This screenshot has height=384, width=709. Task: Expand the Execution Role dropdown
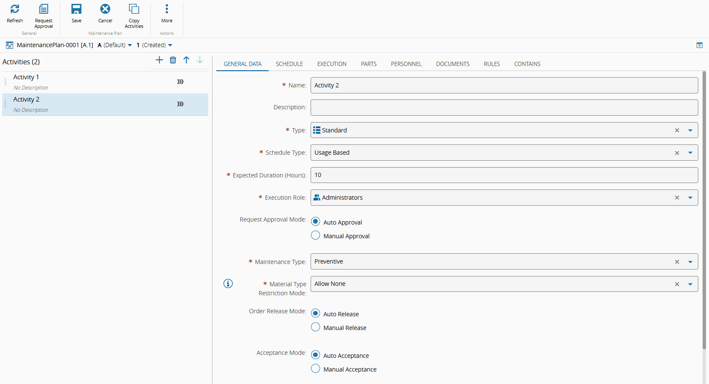pyautogui.click(x=690, y=198)
